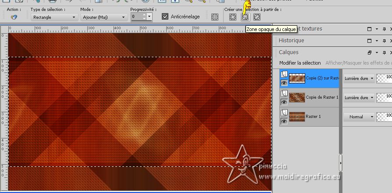Restore the Calques panel size
The image size is (392, 193).
[x=369, y=52]
